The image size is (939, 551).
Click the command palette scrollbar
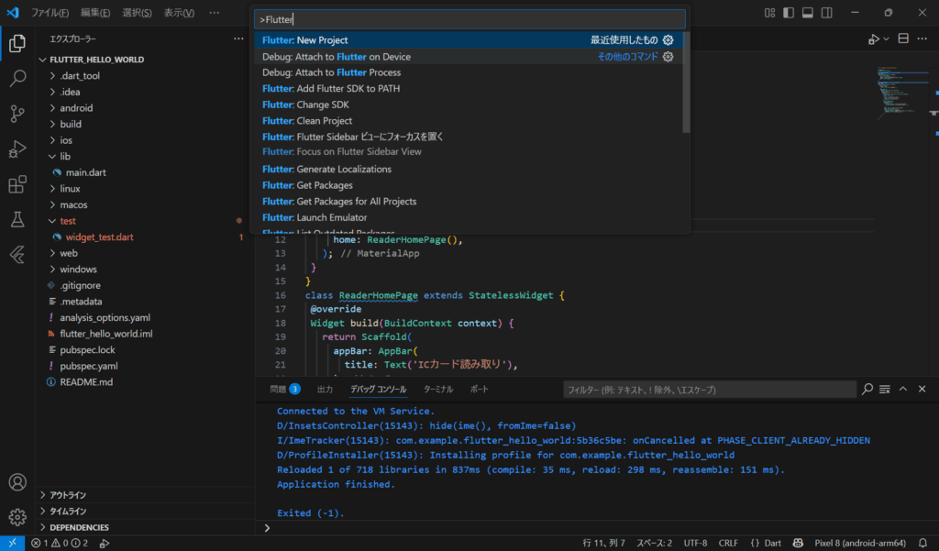[686, 83]
